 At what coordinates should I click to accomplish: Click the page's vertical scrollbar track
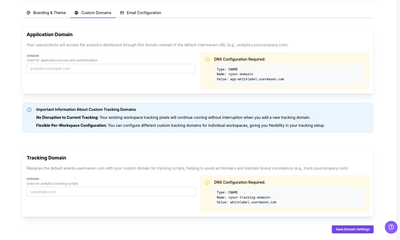pyautogui.click(x=398, y=120)
